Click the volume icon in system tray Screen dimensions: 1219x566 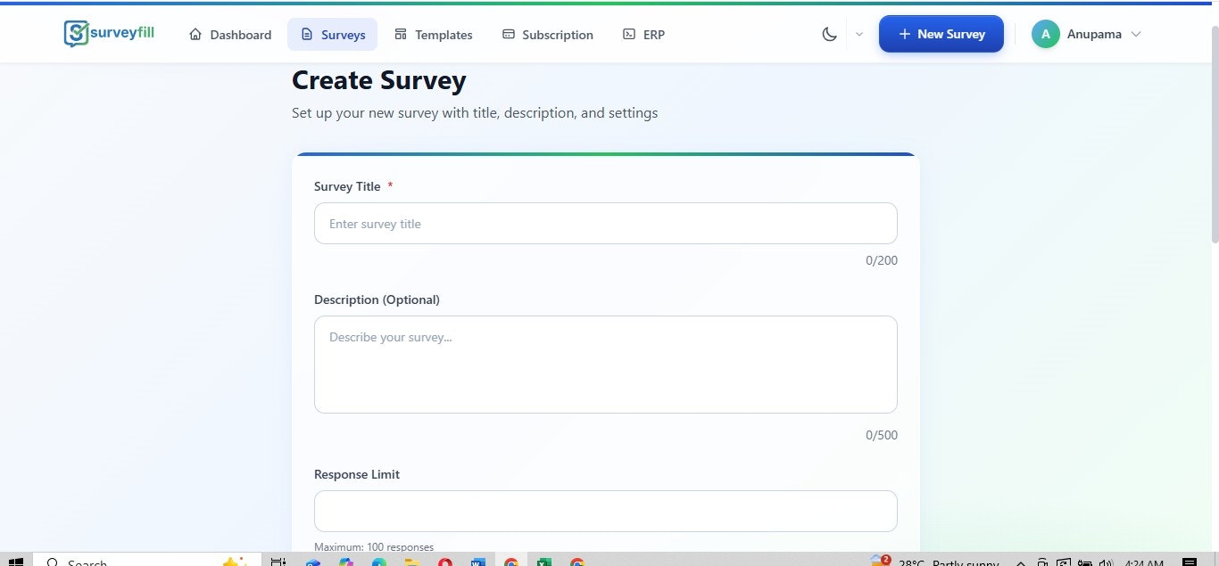(x=1106, y=562)
